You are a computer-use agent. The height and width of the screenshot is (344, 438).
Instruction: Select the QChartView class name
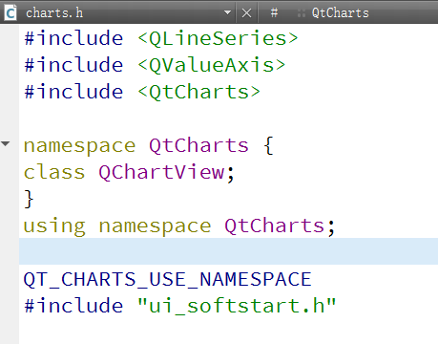(x=161, y=172)
